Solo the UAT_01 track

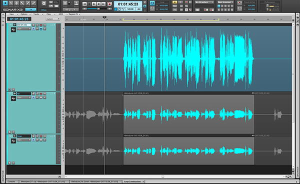coord(37,25)
